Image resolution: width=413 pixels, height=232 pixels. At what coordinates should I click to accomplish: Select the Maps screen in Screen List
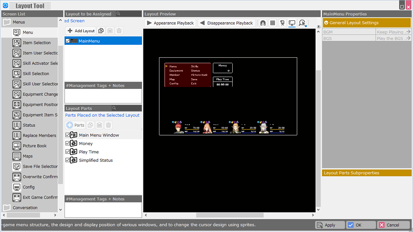pyautogui.click(x=28, y=156)
